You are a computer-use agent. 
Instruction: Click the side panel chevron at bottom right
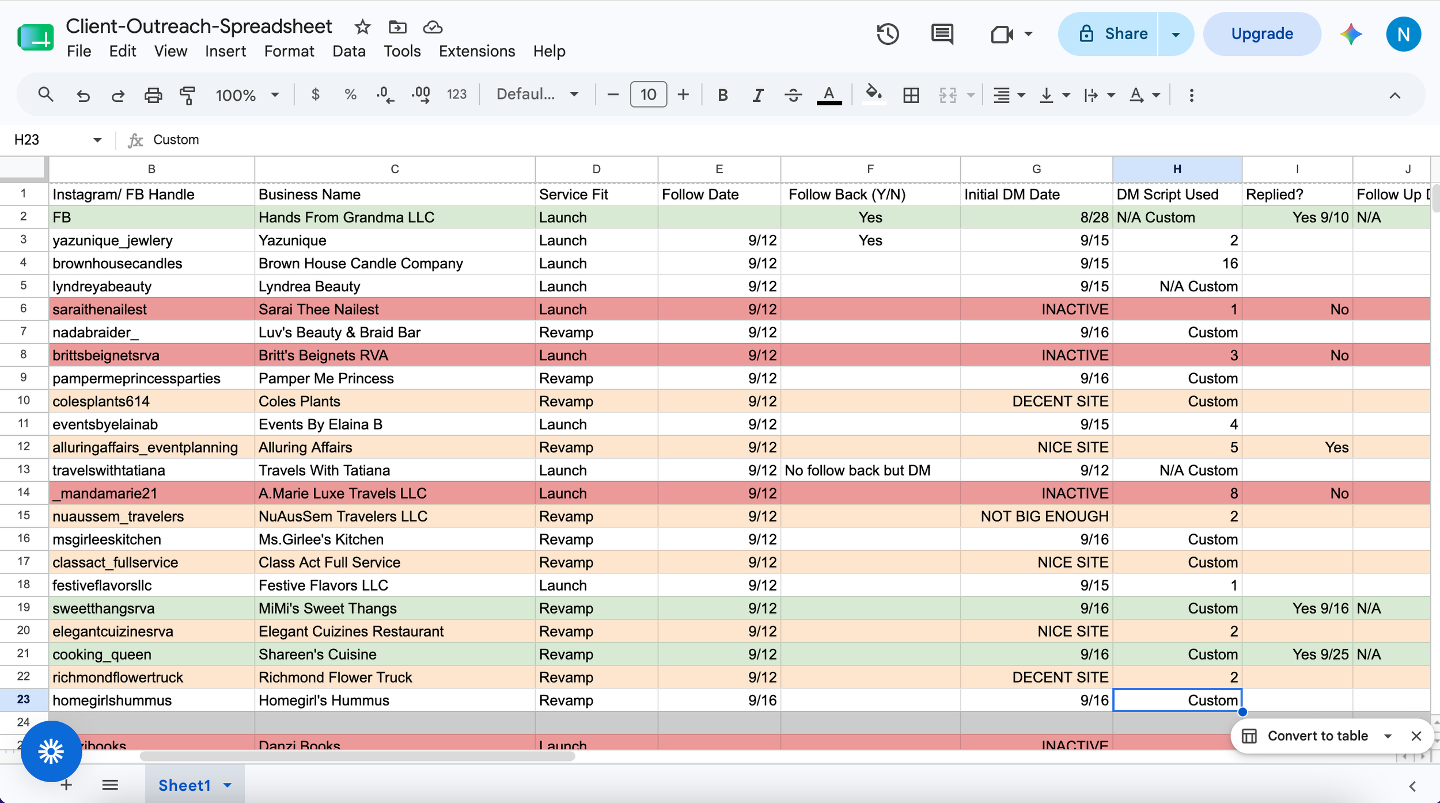coord(1412,786)
